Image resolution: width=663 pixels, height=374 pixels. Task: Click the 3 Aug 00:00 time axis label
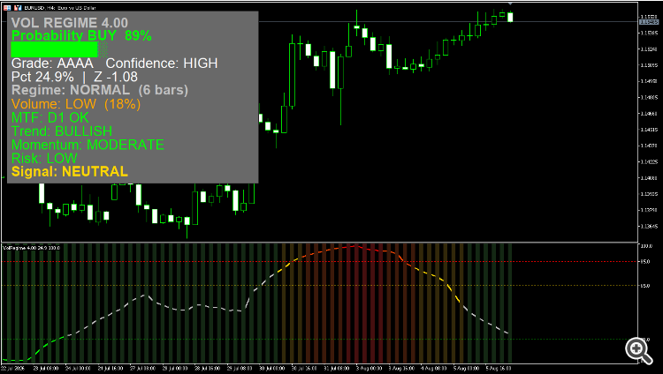click(369, 369)
